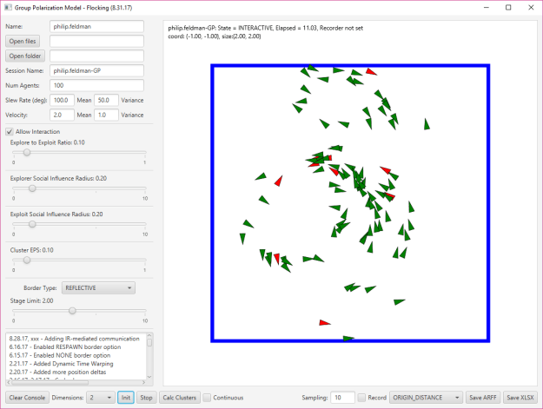
Task: Tick the Record checkbox
Action: click(361, 398)
